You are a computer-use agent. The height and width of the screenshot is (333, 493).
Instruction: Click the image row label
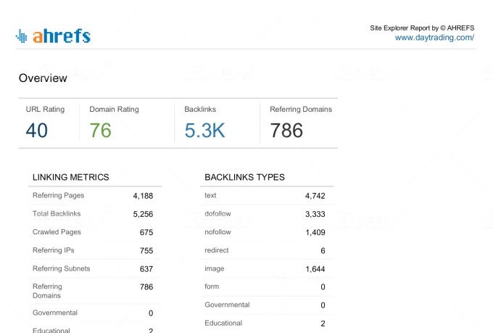(215, 268)
